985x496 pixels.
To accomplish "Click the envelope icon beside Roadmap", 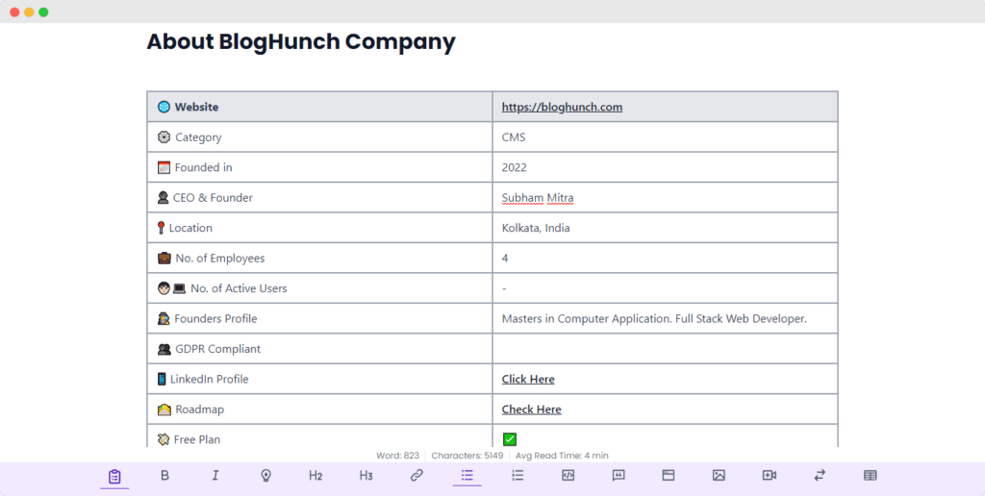I will click(x=164, y=409).
